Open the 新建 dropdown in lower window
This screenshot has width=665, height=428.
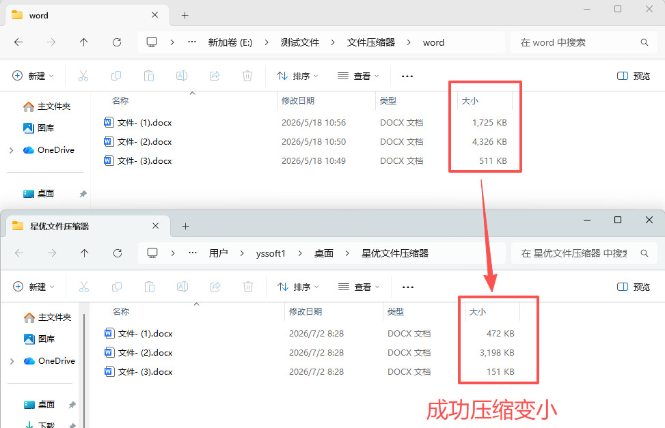coord(33,287)
